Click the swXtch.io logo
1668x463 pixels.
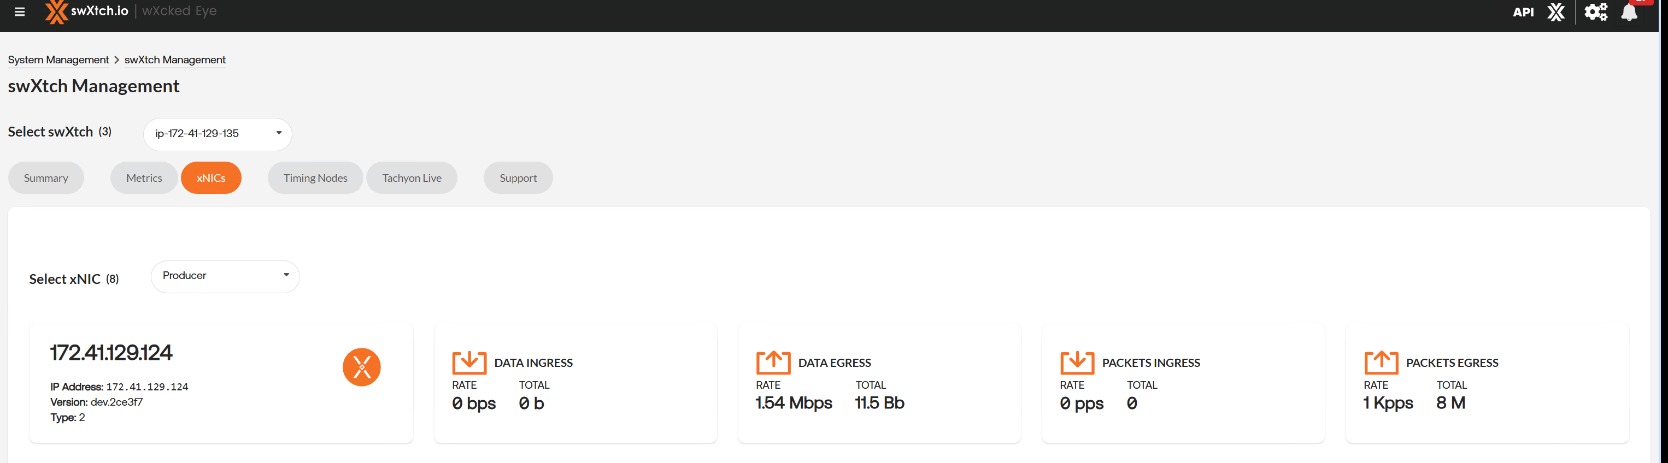pyautogui.click(x=87, y=11)
